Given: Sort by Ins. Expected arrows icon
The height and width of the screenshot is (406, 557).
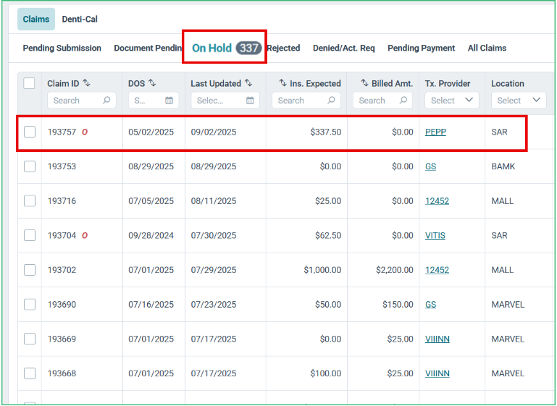Looking at the screenshot, I should pyautogui.click(x=282, y=83).
